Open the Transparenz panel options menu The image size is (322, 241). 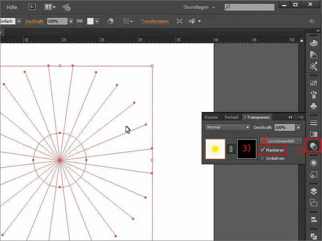[301, 117]
